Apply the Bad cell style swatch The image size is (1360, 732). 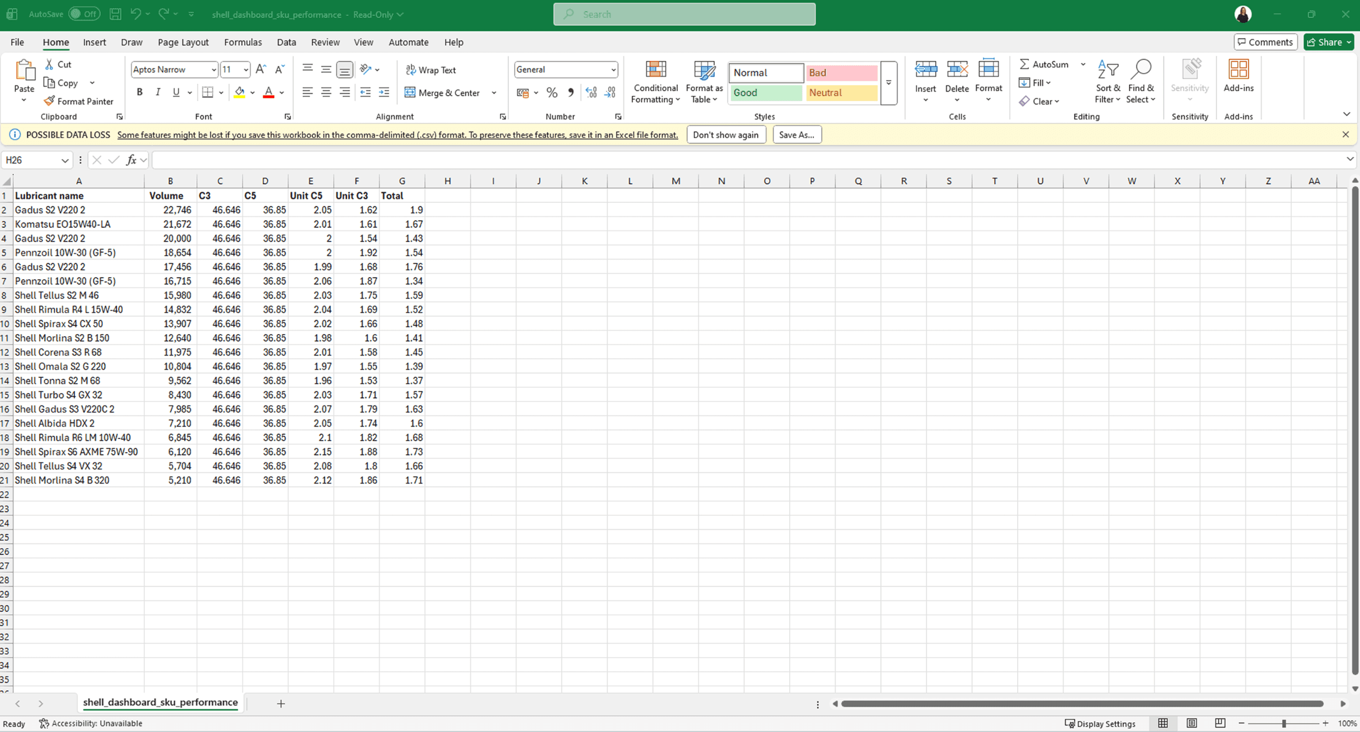tap(841, 73)
